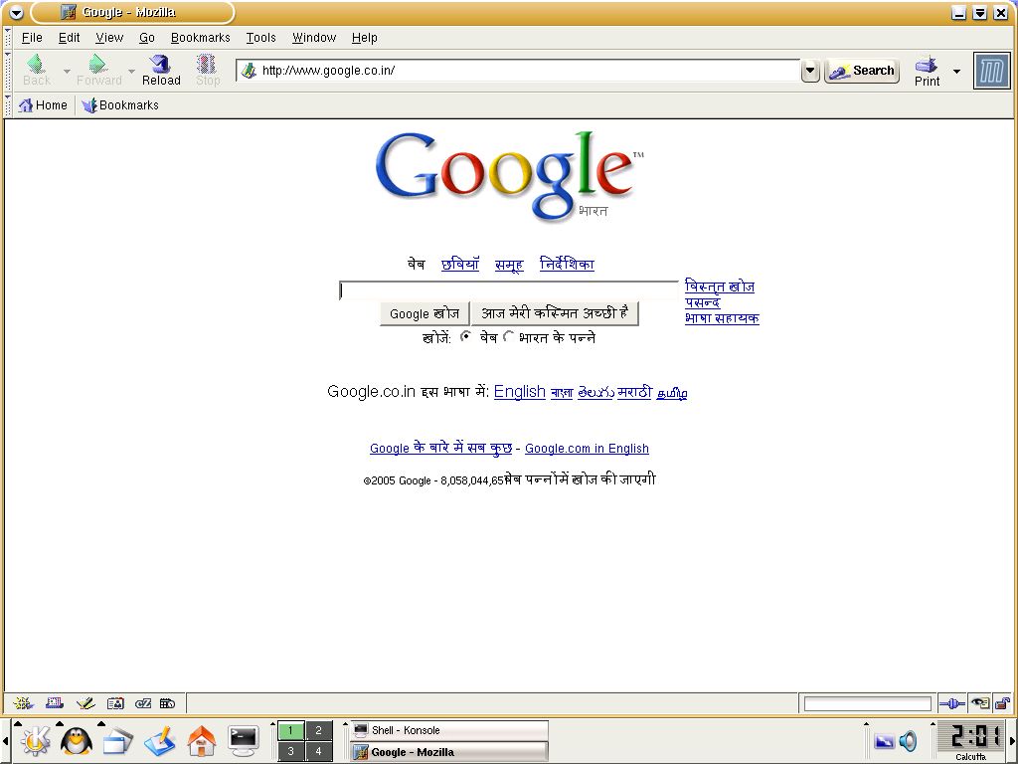Toggle online/offline plug icon in status bar
The height and width of the screenshot is (764, 1018).
click(952, 703)
